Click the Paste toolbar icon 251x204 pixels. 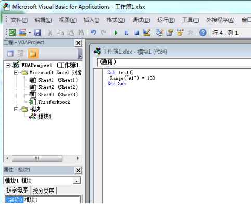point(70,32)
